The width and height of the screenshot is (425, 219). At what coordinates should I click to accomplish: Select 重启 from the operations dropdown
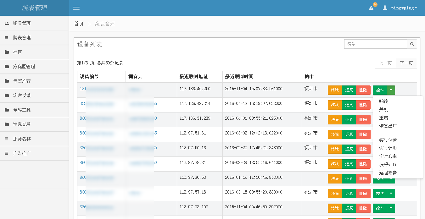[398, 118]
